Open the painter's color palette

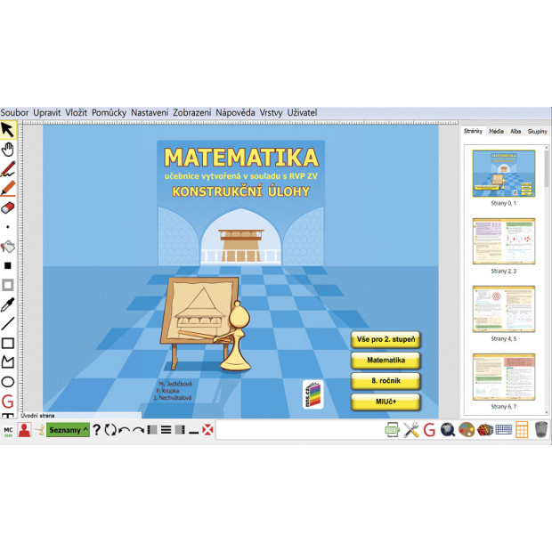[x=467, y=430]
